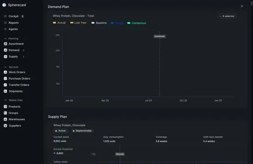This screenshot has width=253, height=164.
Task: Click the Active status badge
Action: pos(60,131)
